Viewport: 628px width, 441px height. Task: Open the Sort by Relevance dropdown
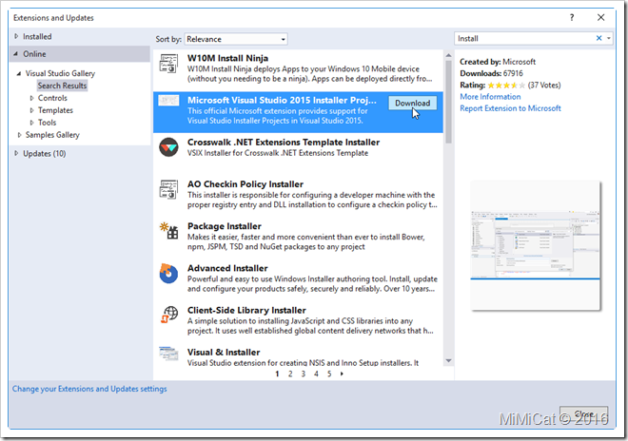236,39
